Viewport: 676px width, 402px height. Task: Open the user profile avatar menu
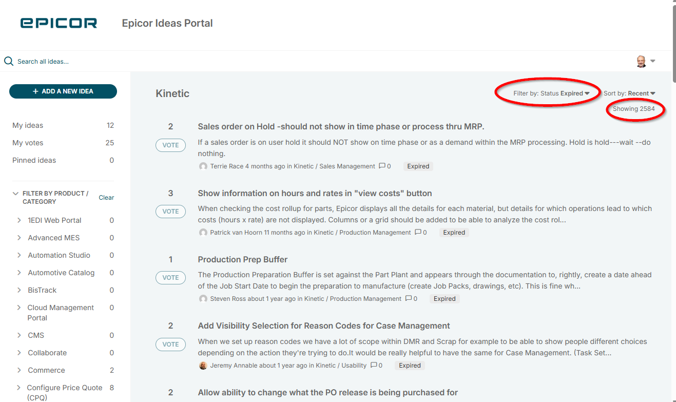(x=646, y=61)
